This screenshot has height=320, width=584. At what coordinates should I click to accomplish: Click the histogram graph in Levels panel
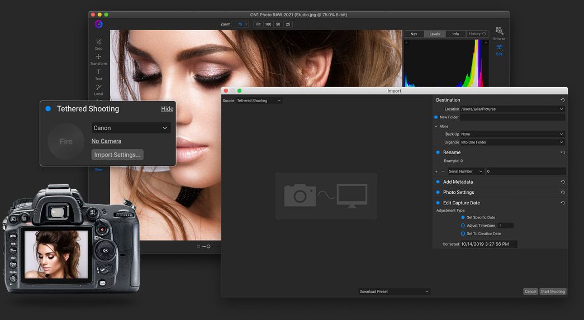(446, 63)
